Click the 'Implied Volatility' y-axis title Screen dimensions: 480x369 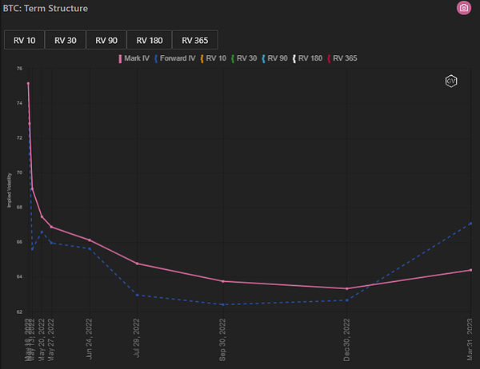9,190
